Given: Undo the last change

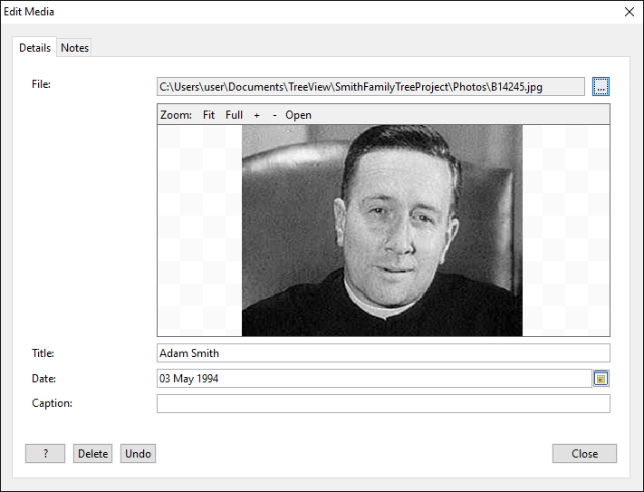Looking at the screenshot, I should point(138,453).
